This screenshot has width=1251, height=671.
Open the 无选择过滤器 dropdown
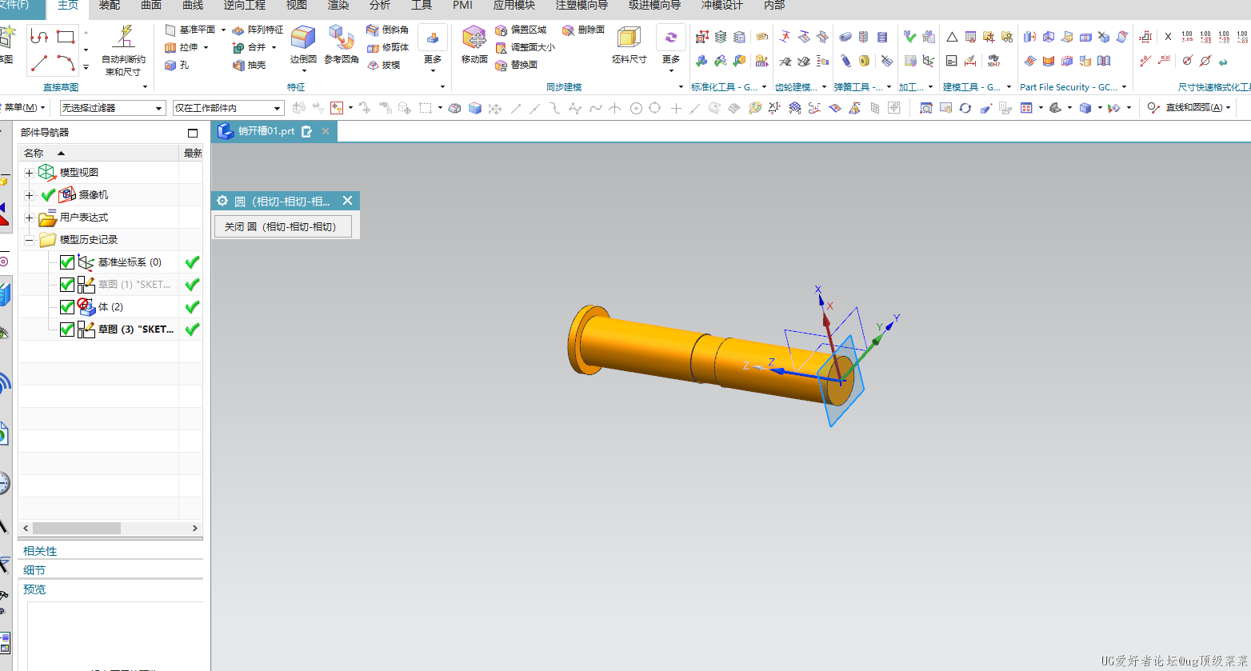click(113, 108)
